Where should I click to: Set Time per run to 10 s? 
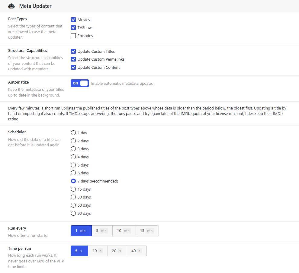(98, 251)
